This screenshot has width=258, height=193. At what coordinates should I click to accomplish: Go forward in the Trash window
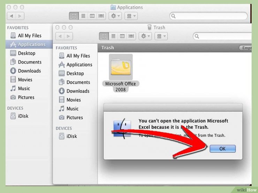68,36
